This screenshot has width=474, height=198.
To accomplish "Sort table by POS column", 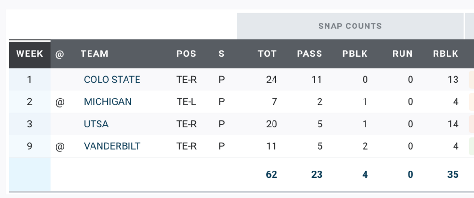I will (x=186, y=54).
